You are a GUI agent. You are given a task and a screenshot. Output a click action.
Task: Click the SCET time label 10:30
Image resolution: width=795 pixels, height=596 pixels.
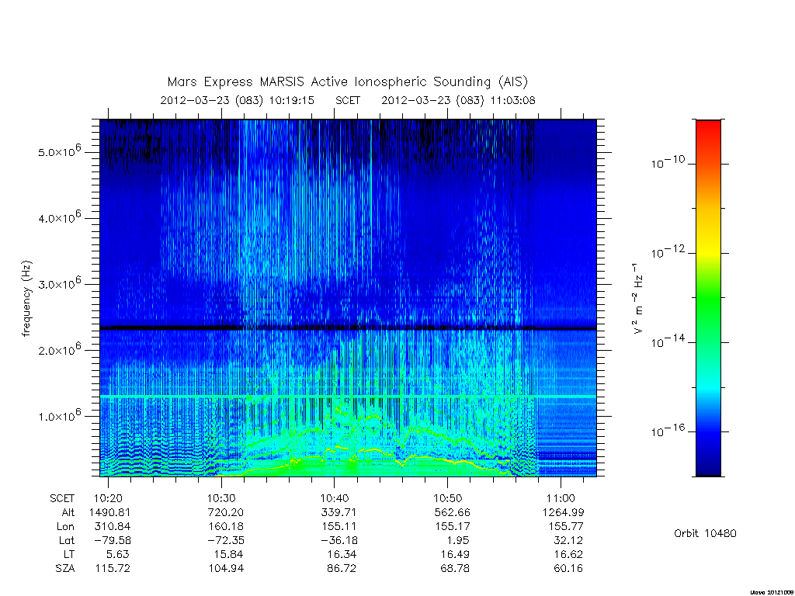click(221, 498)
